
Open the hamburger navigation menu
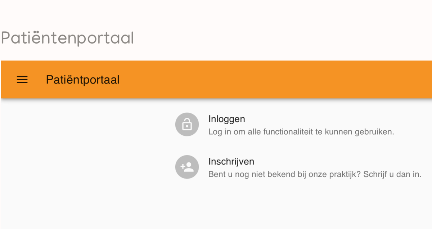tap(22, 80)
